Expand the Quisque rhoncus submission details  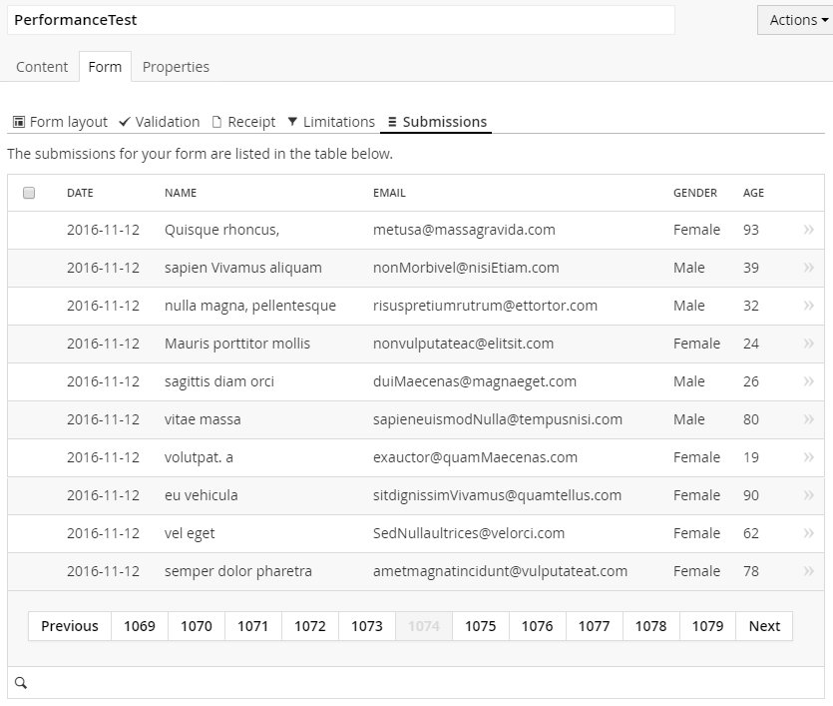tap(808, 230)
